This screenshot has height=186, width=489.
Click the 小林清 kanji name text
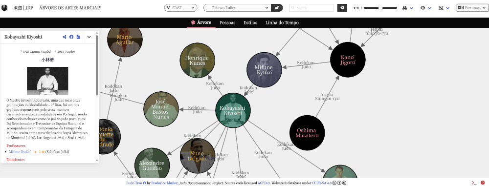[x=47, y=60]
